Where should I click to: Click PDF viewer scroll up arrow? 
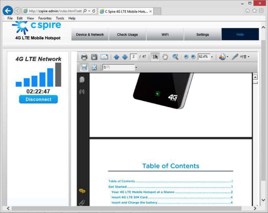(x=255, y=77)
